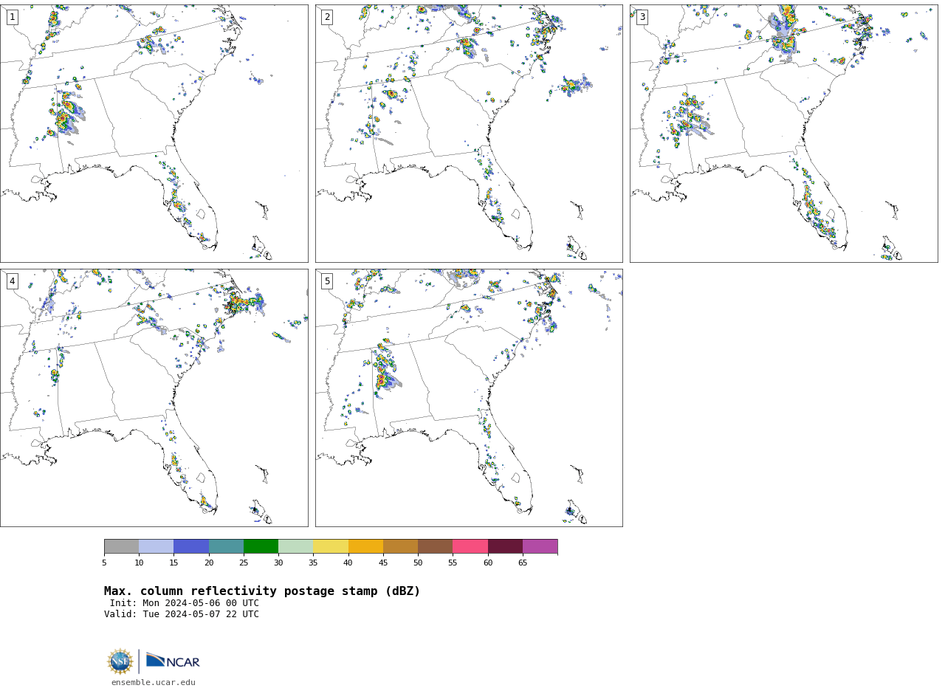Viewport: 945px width, 691px height.
Task: Click the gray 5-10 dBZ swatch
Action: [x=121, y=546]
